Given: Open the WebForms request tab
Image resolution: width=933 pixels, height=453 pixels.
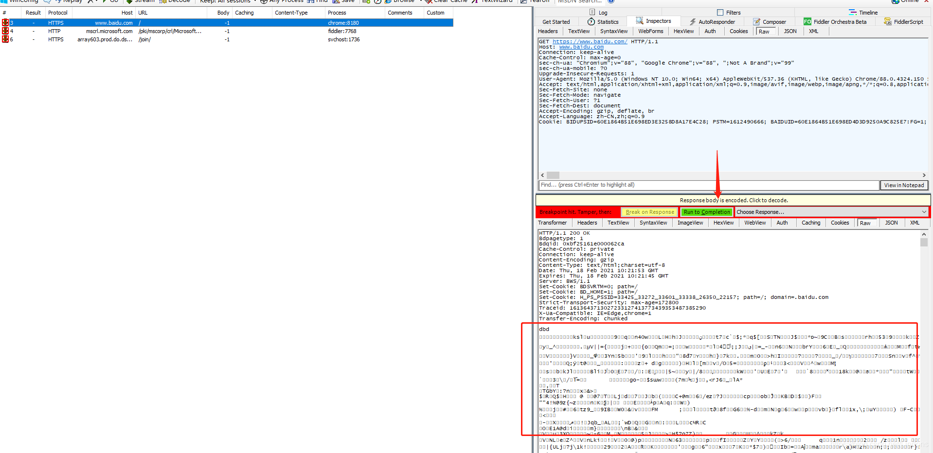Looking at the screenshot, I should click(651, 31).
